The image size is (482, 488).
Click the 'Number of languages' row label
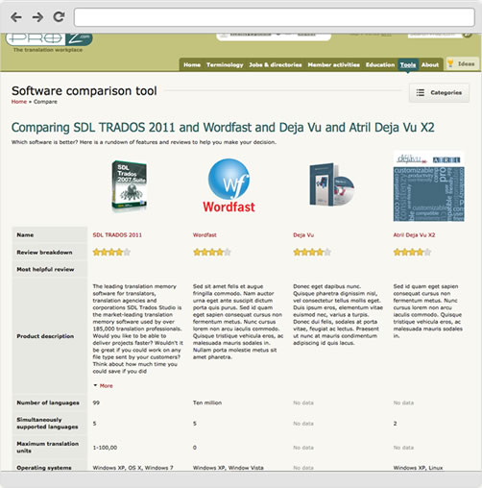click(x=48, y=403)
